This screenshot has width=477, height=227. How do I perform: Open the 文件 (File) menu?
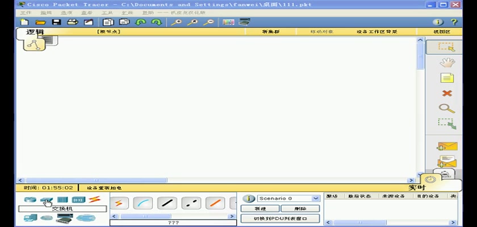(x=26, y=12)
